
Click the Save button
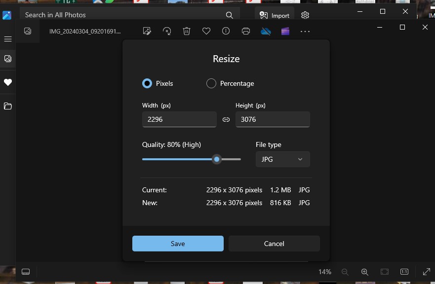point(178,244)
